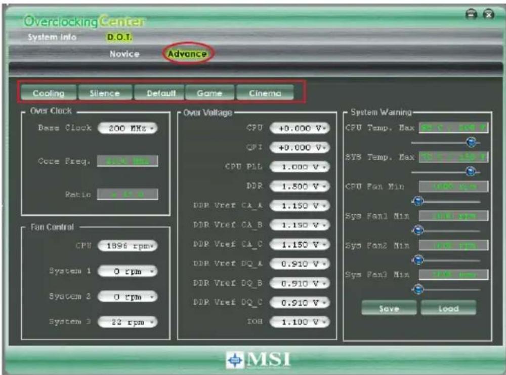Viewport: 506px width, 375px height.
Task: Open the DDR Vref CA_B voltage dropdown
Action: (300, 225)
